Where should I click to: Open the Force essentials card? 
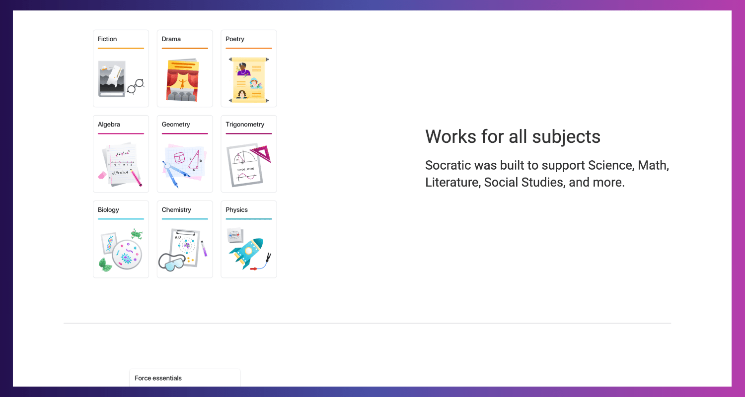(185, 378)
